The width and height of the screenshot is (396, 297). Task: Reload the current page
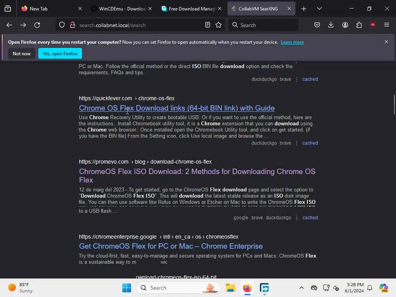click(37, 25)
